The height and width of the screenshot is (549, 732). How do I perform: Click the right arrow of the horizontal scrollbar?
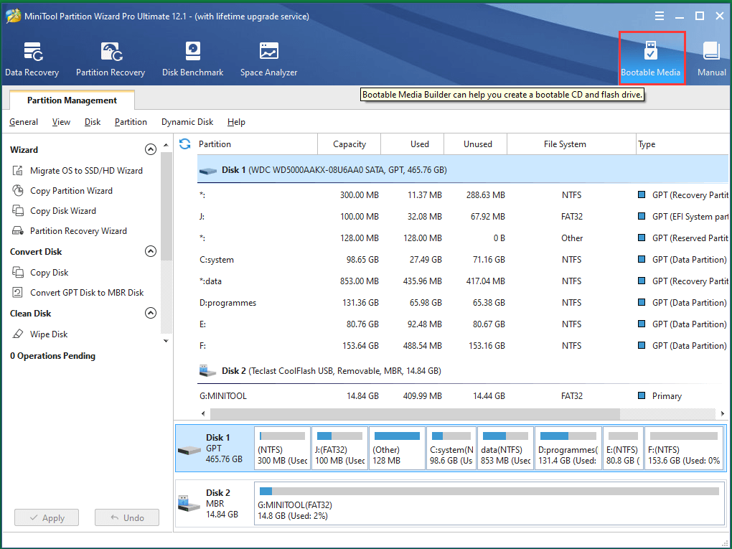pyautogui.click(x=722, y=413)
